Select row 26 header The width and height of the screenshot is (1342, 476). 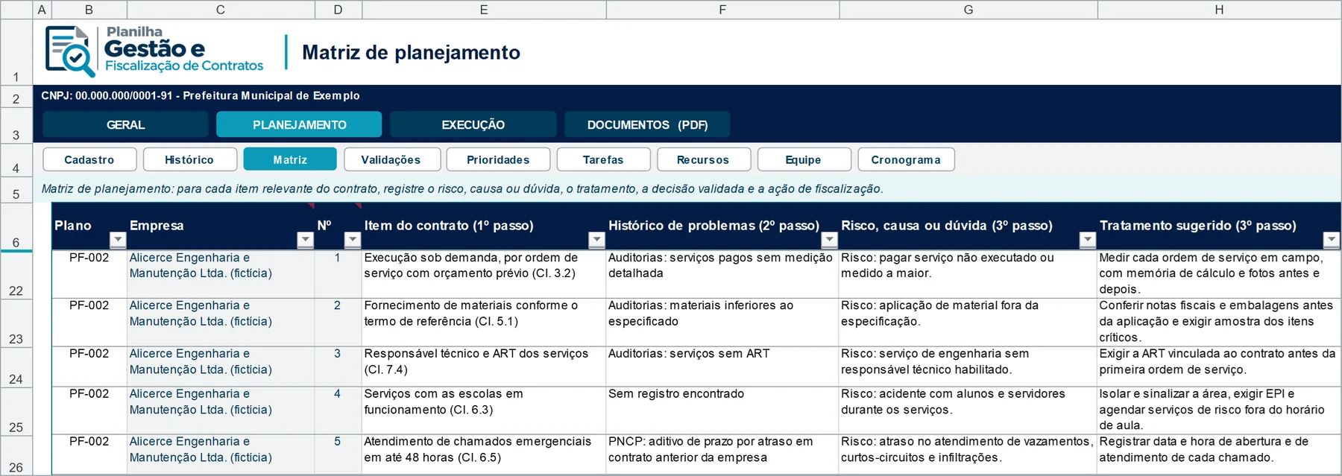[16, 455]
